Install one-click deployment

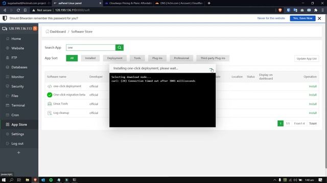[313, 86]
